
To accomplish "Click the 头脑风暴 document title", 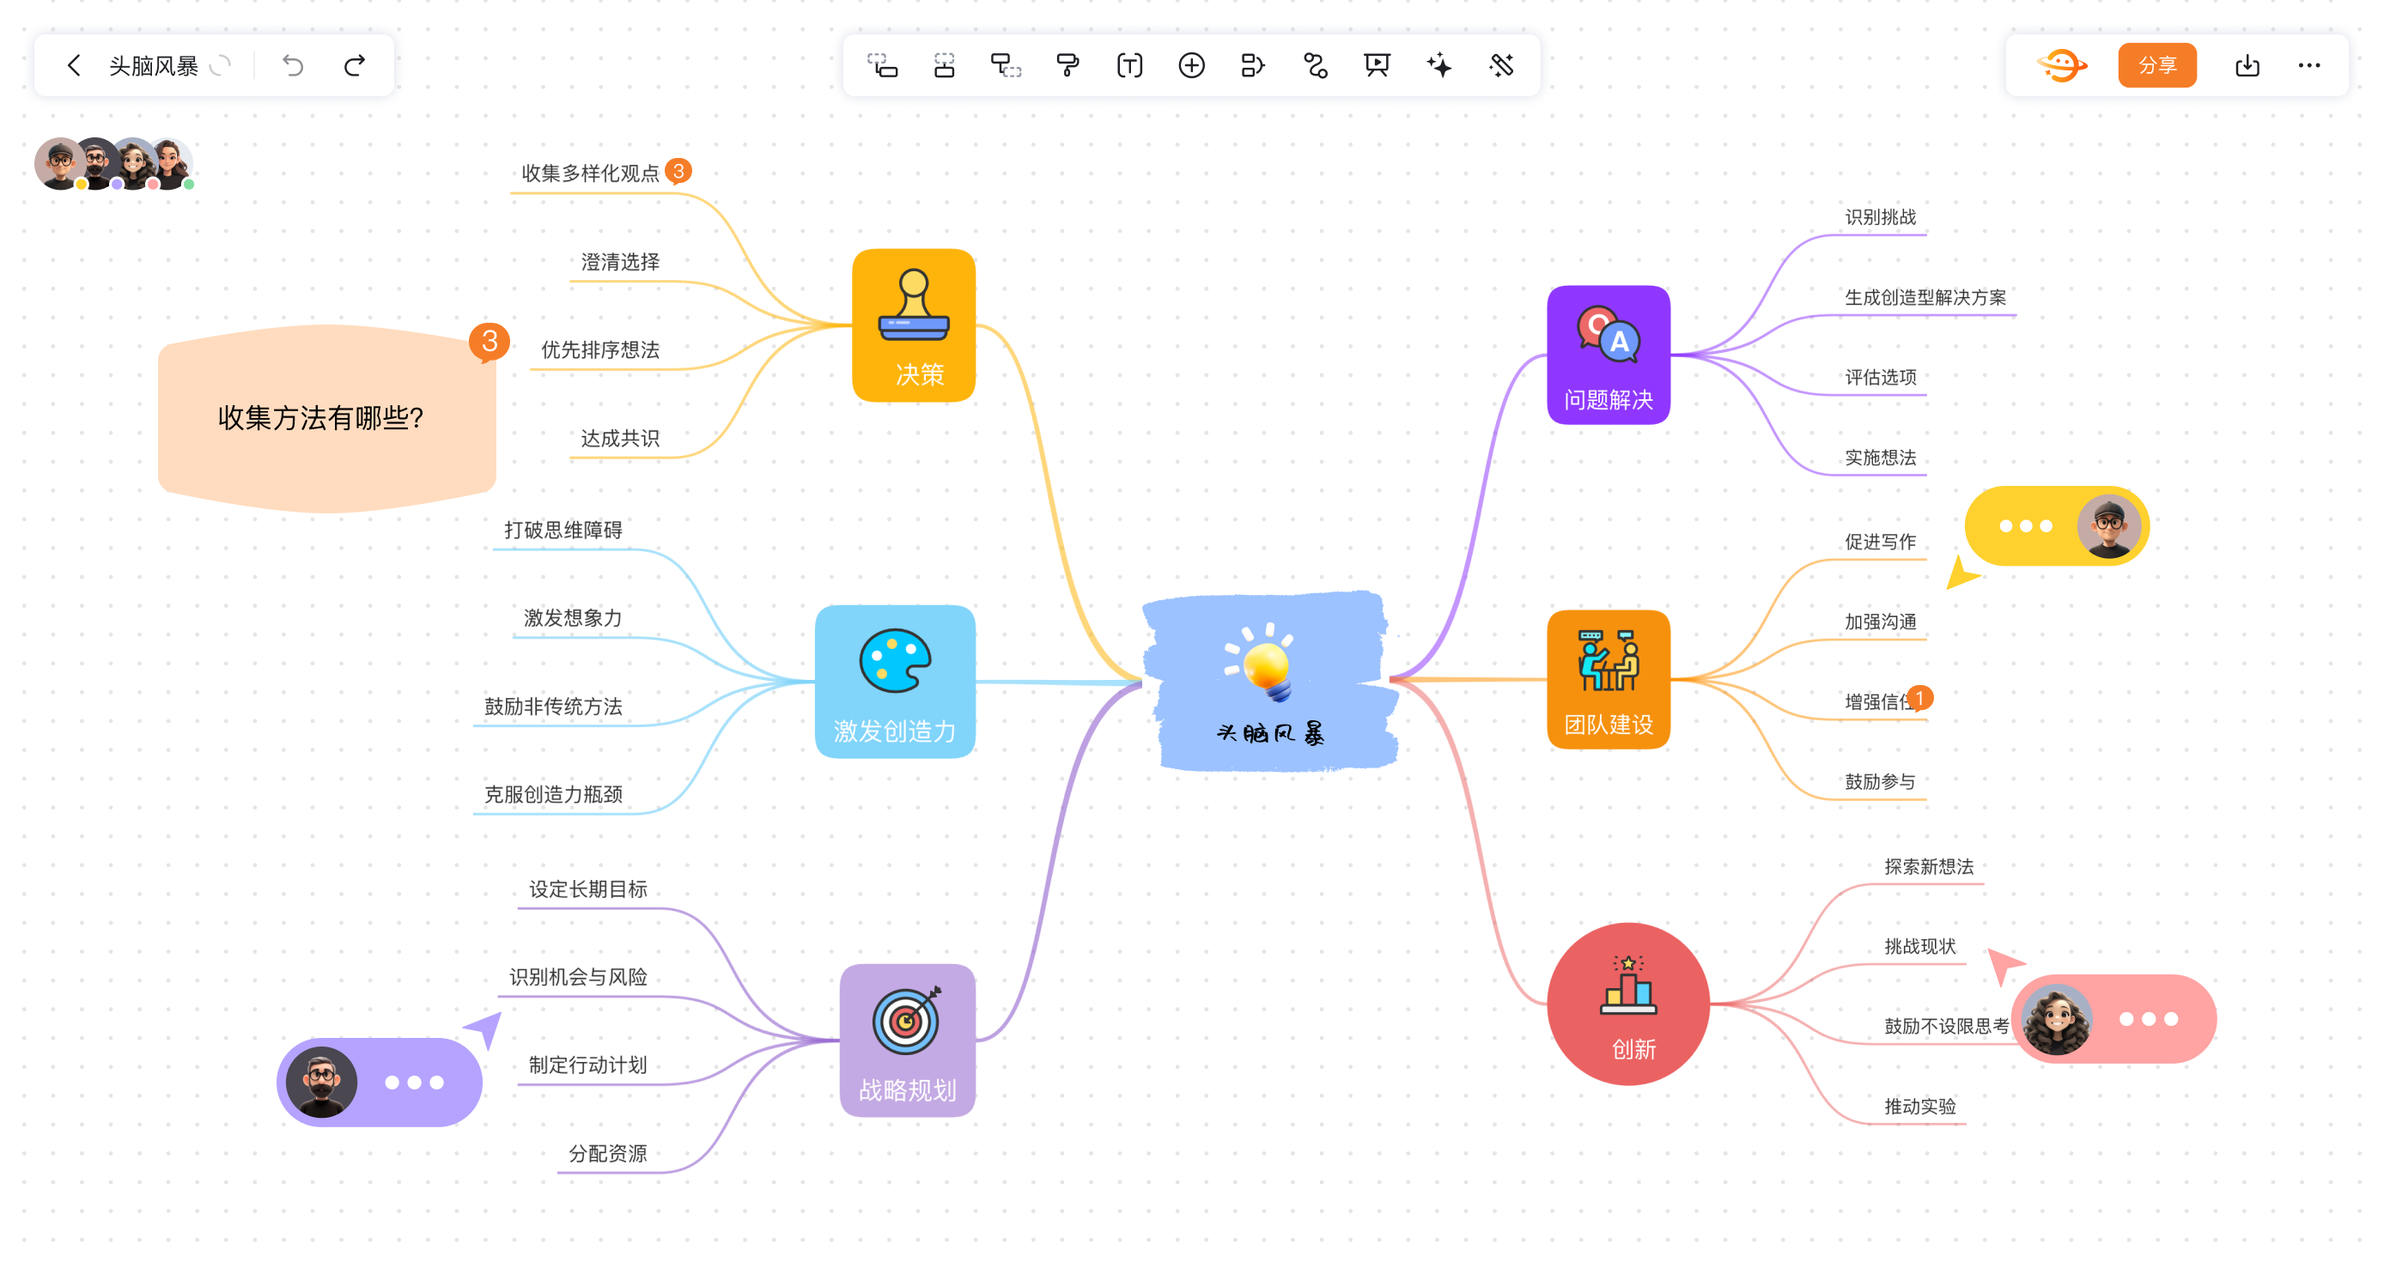I will (x=154, y=66).
